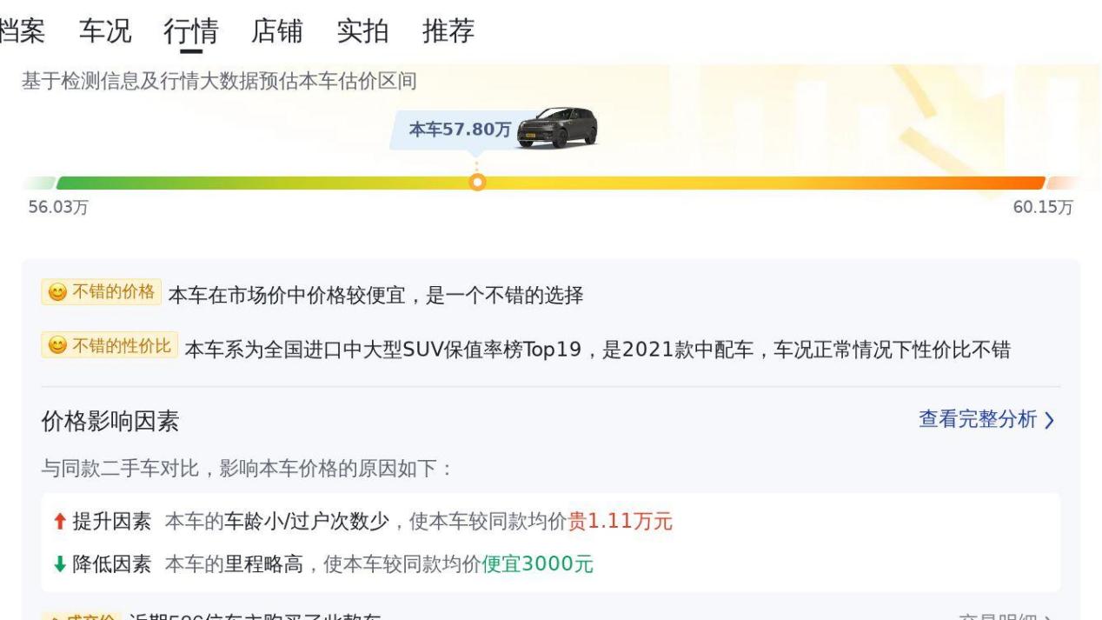
Task: Click the car thumbnail in the price bubble
Action: (x=557, y=128)
